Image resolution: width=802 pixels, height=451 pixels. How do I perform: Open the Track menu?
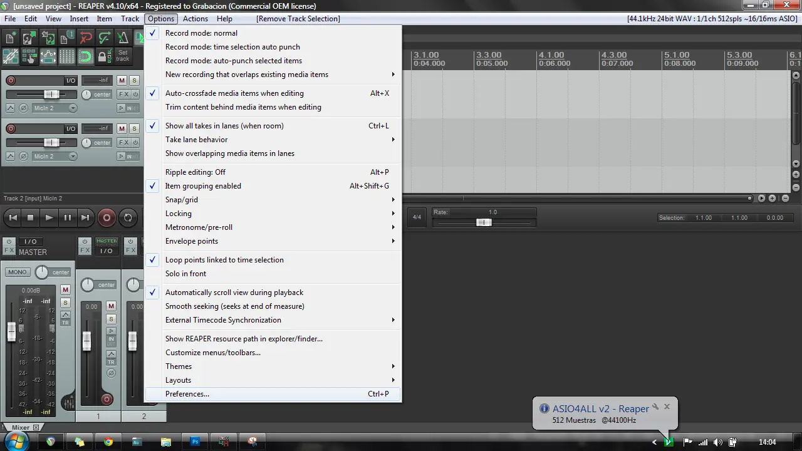130,19
